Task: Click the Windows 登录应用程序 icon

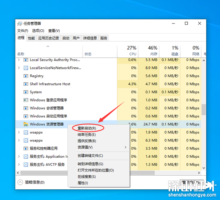Action: pos(26,100)
